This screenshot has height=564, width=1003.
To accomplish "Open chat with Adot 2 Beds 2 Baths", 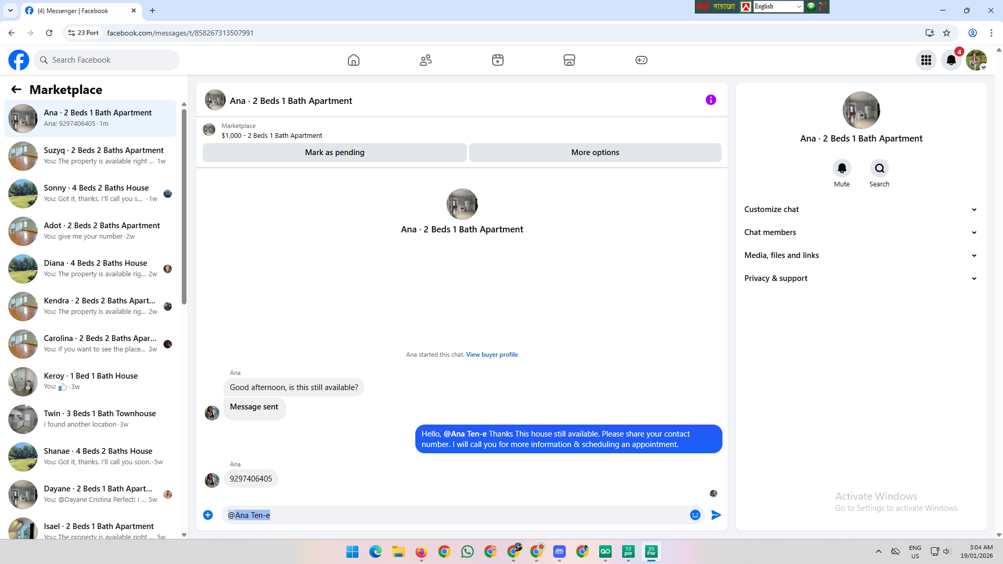I will point(90,231).
